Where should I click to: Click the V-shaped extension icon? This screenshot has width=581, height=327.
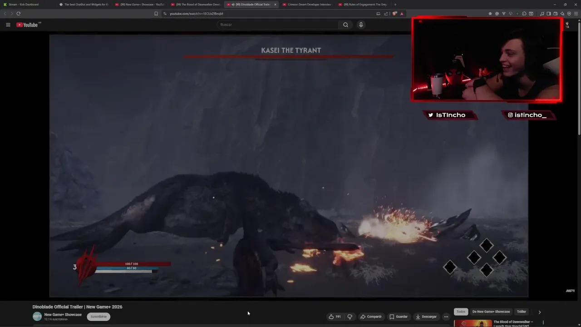504,14
